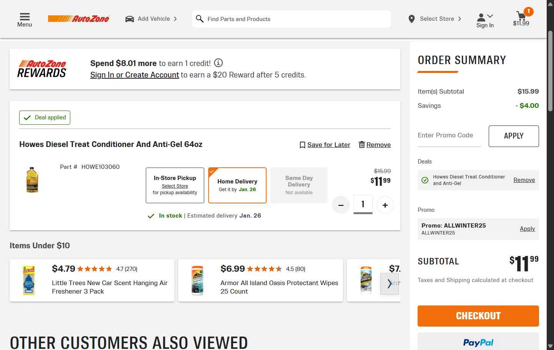The image size is (554, 350).
Task: Click the $6.99 price on Armor All card
Action: (x=232, y=269)
